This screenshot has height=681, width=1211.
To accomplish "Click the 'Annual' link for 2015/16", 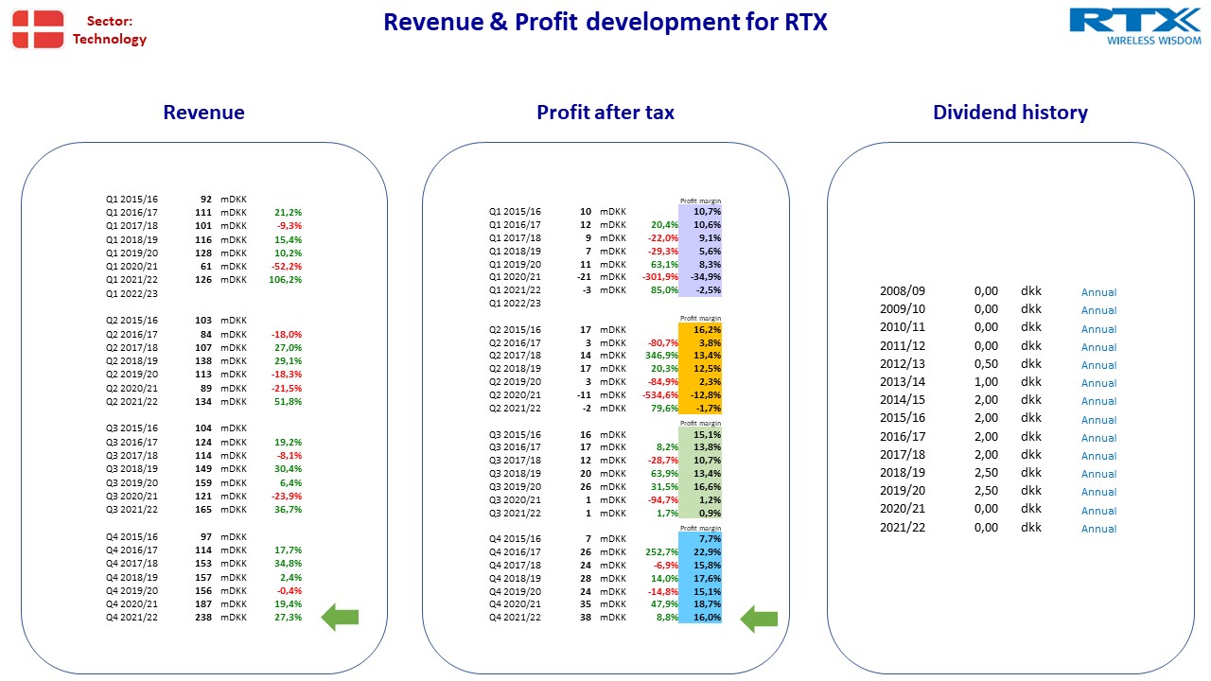I will click(x=1098, y=420).
